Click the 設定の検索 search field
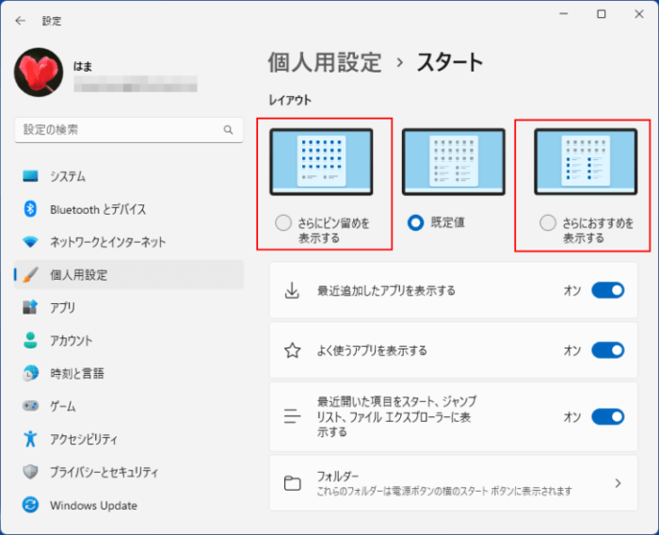The height and width of the screenshot is (535, 659). click(129, 130)
